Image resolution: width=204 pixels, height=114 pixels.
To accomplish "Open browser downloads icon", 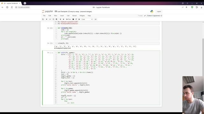I will (201, 7).
